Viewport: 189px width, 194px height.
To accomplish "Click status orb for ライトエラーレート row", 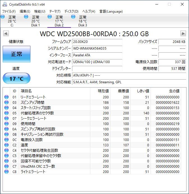I will point(6,172).
